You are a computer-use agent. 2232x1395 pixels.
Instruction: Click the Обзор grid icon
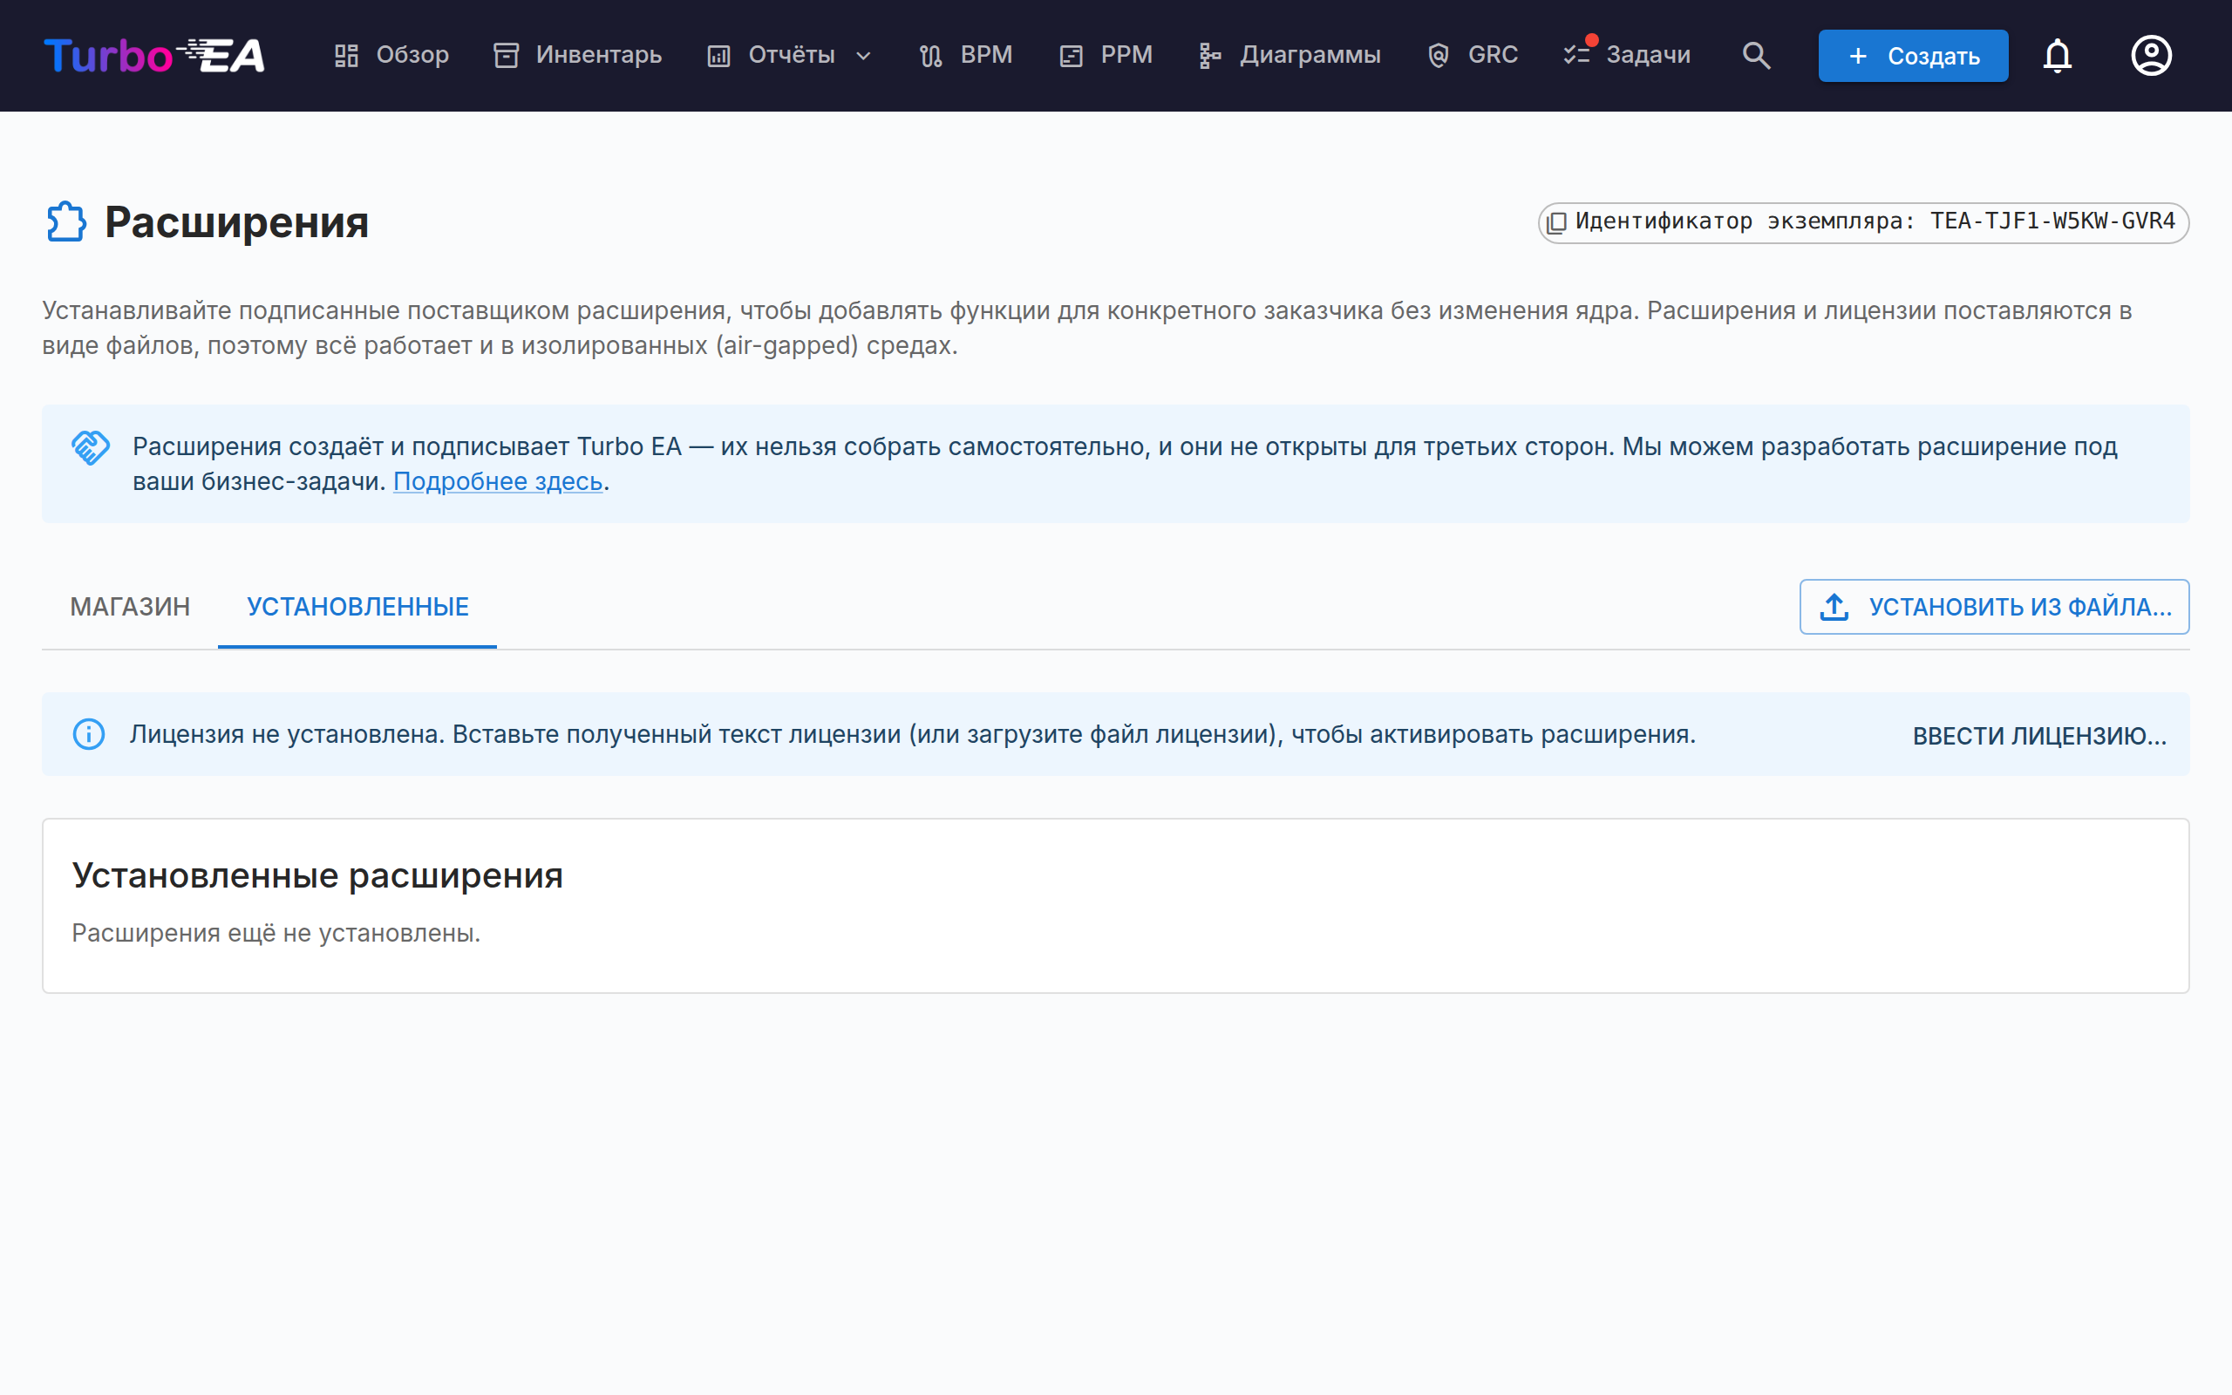click(347, 55)
